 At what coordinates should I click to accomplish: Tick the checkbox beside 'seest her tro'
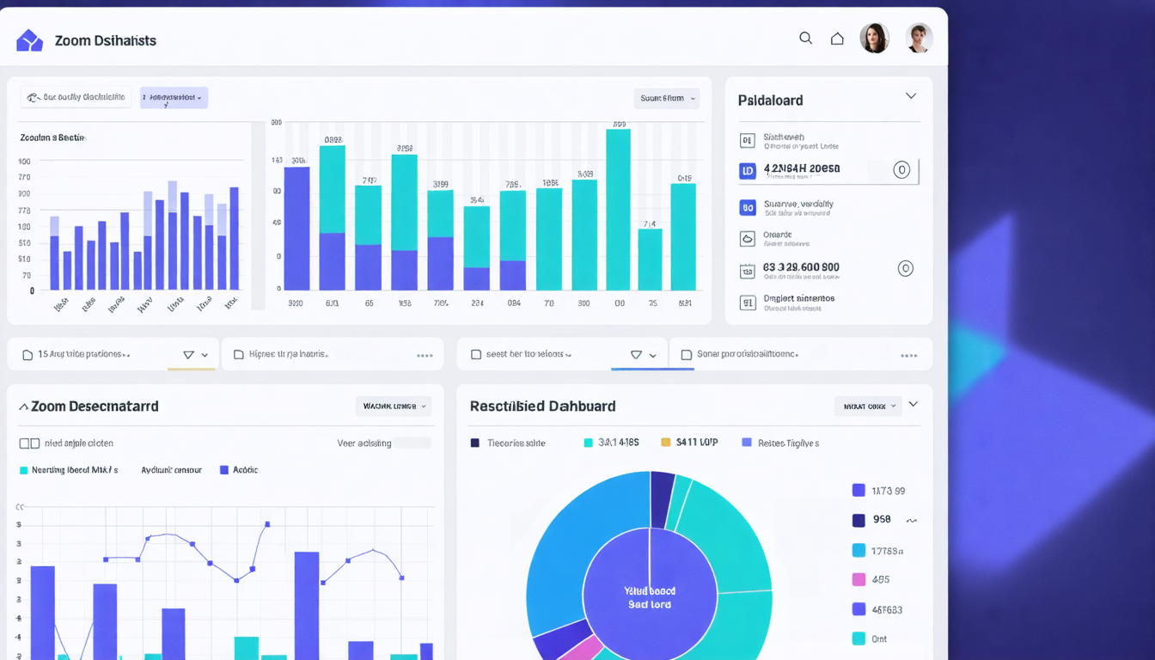point(475,354)
